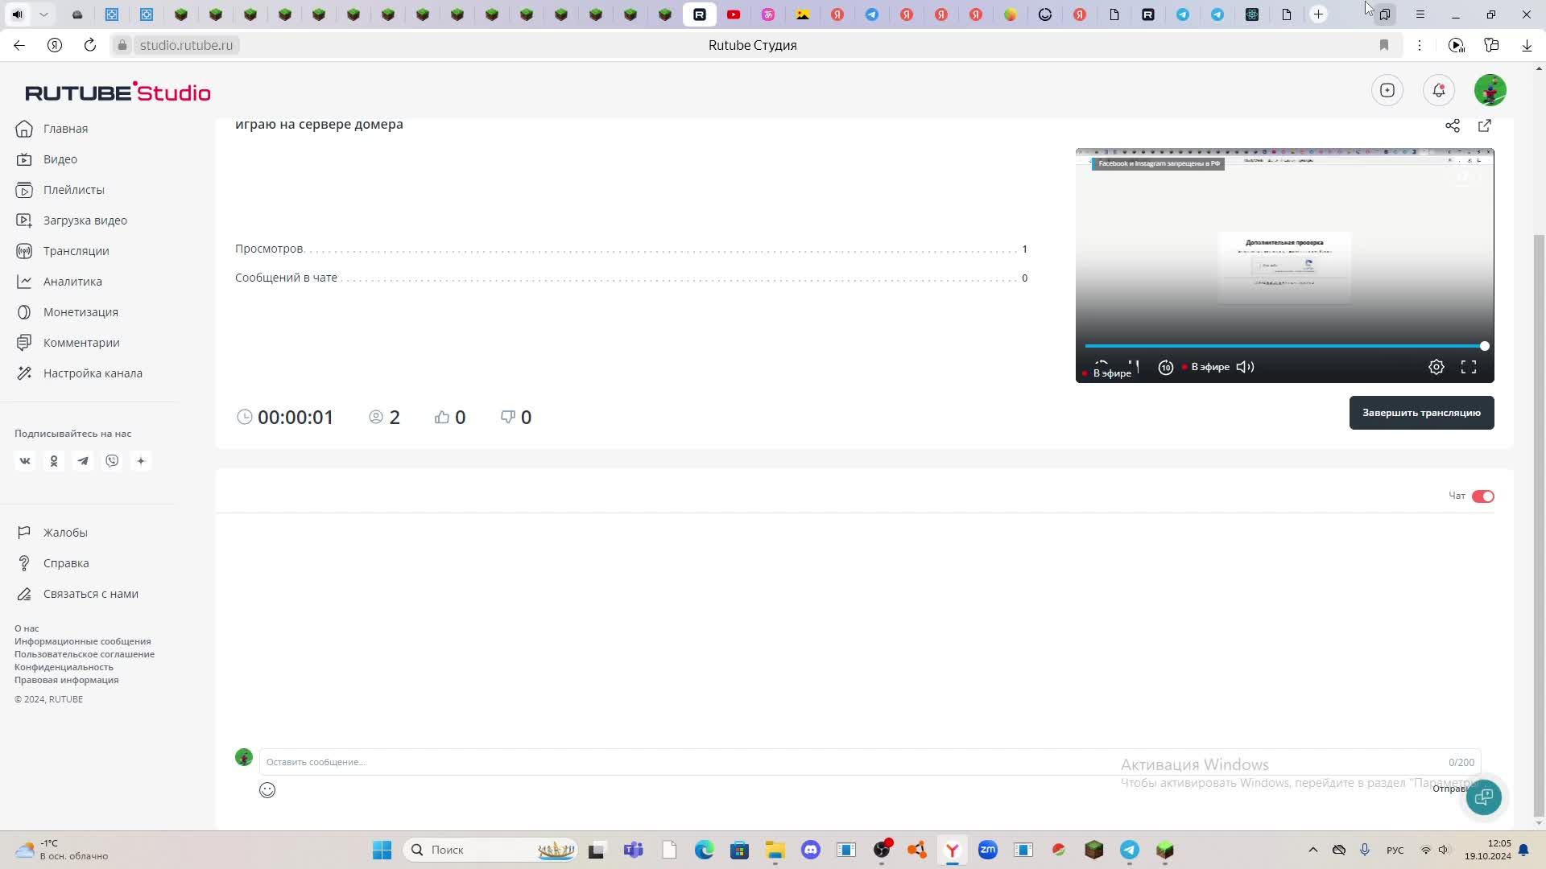
Task: Open the profile avatar menu
Action: [x=1490, y=90]
